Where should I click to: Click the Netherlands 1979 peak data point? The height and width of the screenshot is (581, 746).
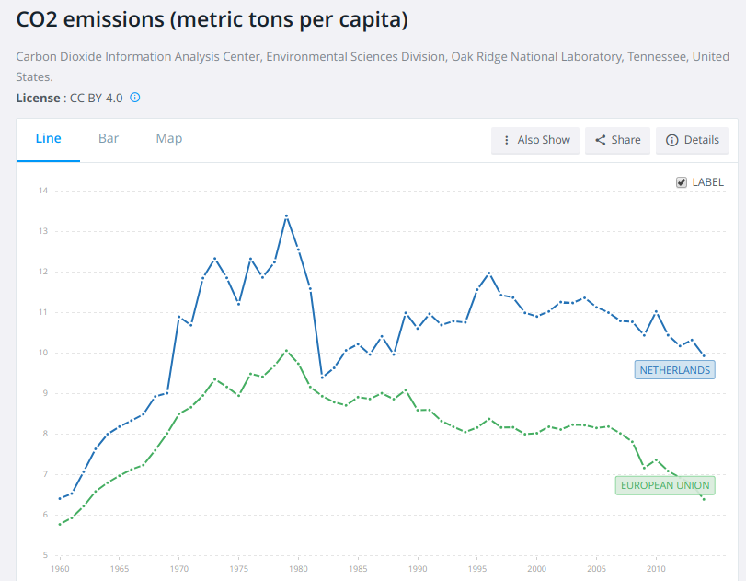point(287,215)
